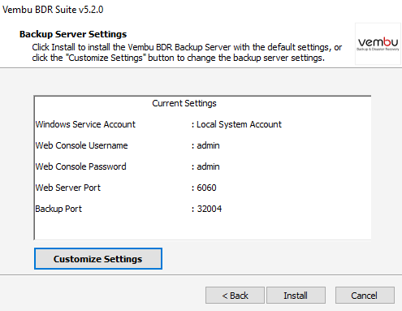Click the Customize Settings button
The image size is (402, 311).
click(98, 259)
